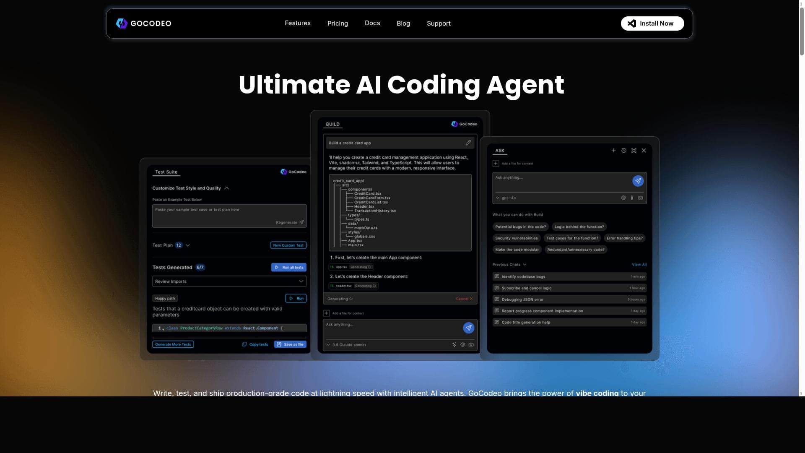Expand the Test Plan chevron

point(188,245)
